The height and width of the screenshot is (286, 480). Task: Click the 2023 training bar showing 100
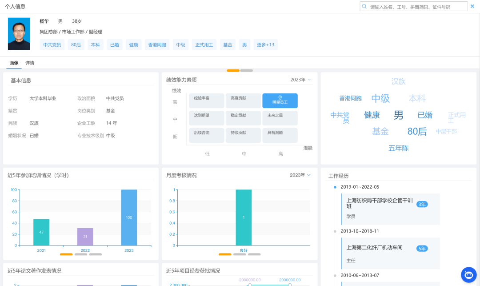click(129, 218)
